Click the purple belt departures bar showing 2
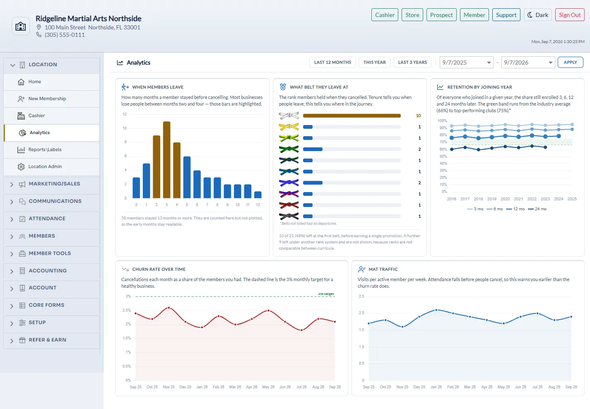This screenshot has height=409, width=590. [313, 183]
